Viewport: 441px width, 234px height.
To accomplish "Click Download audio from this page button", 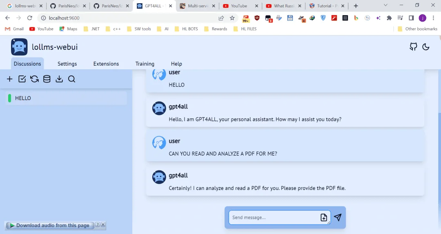I will point(50,225).
